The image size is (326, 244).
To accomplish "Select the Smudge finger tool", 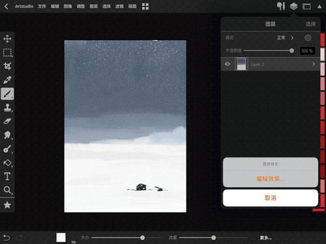I will click(7, 135).
